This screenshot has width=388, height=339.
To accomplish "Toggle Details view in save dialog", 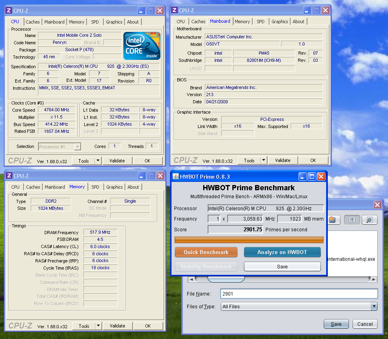I will click(370, 220).
